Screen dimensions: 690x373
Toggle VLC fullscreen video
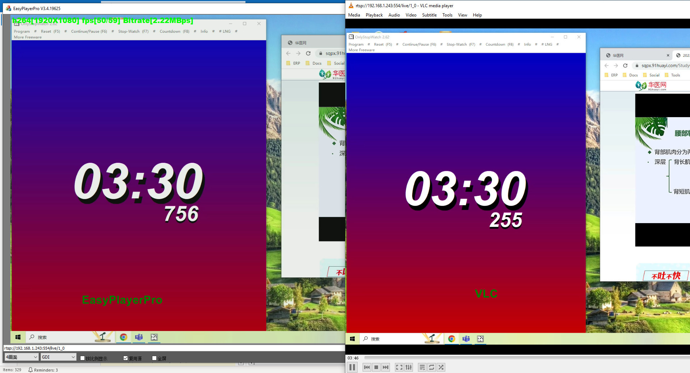[x=399, y=367]
